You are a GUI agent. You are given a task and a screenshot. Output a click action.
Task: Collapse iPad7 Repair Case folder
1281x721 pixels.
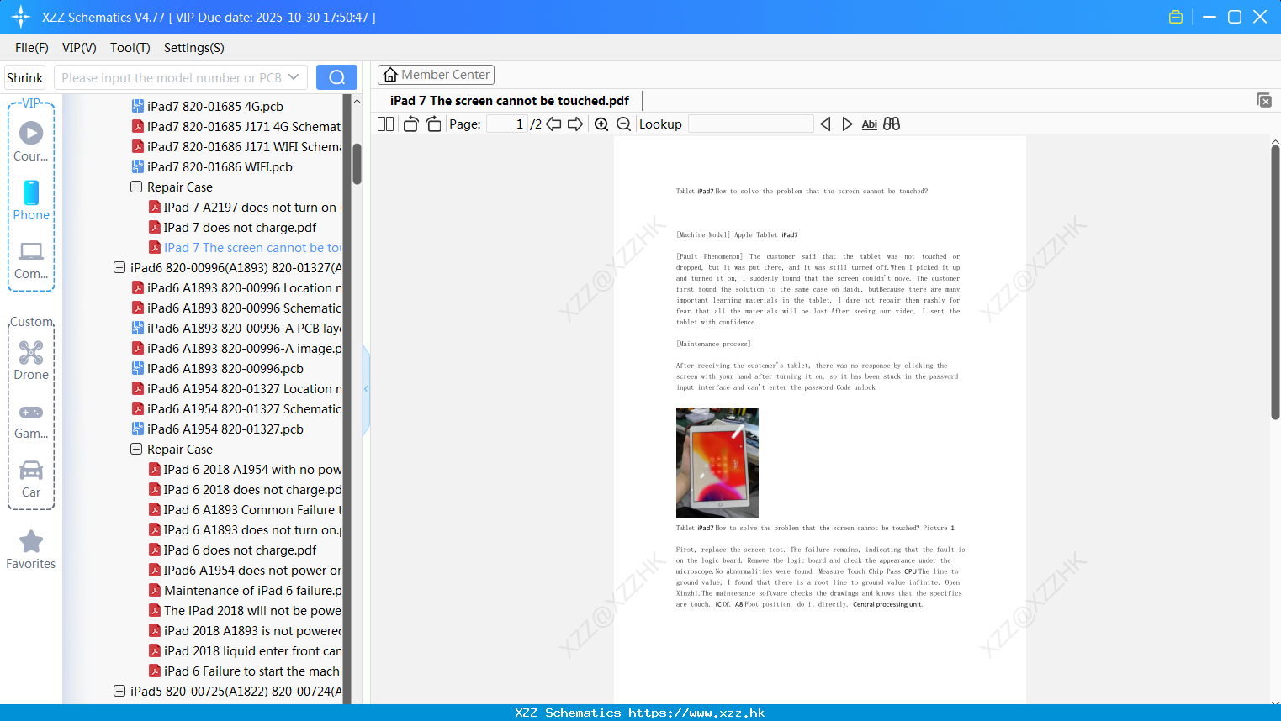coord(136,187)
